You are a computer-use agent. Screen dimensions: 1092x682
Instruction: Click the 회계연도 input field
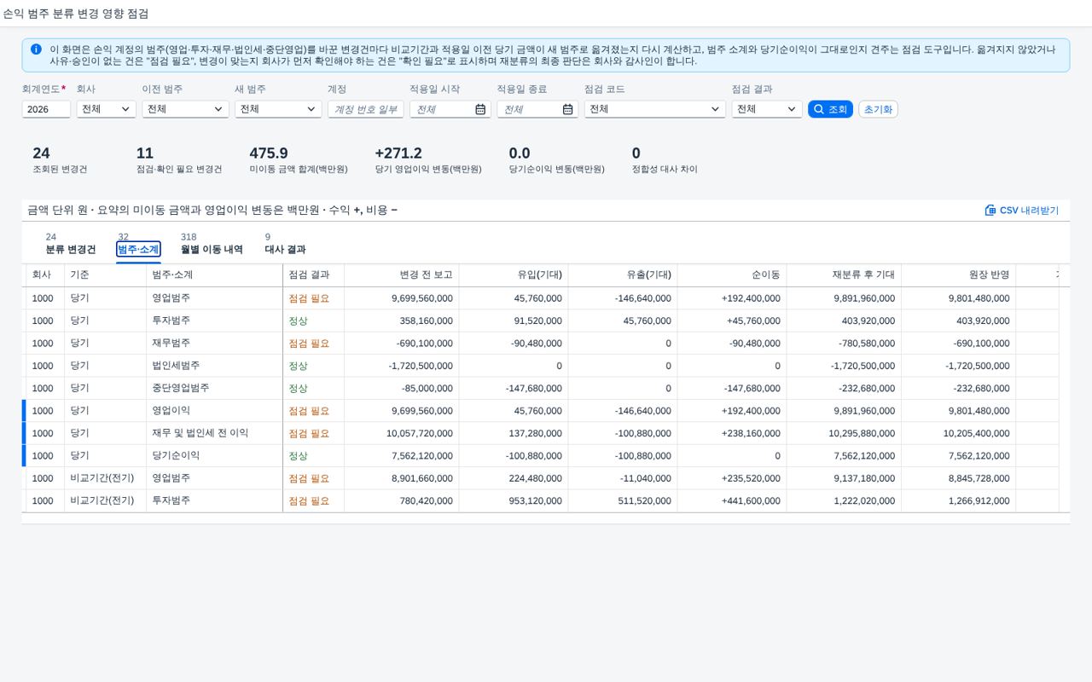click(46, 109)
